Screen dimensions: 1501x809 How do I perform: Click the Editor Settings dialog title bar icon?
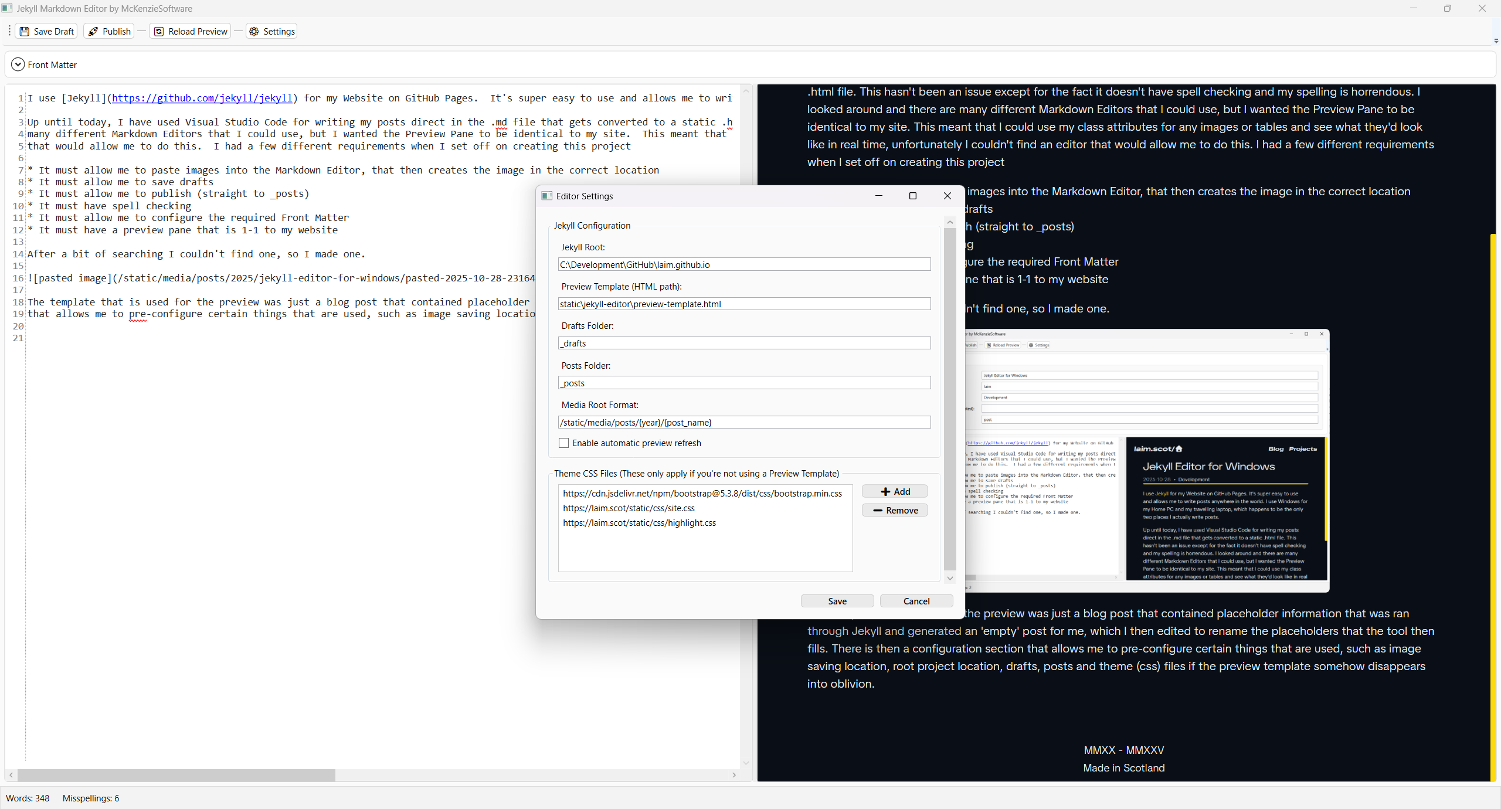pyautogui.click(x=546, y=196)
